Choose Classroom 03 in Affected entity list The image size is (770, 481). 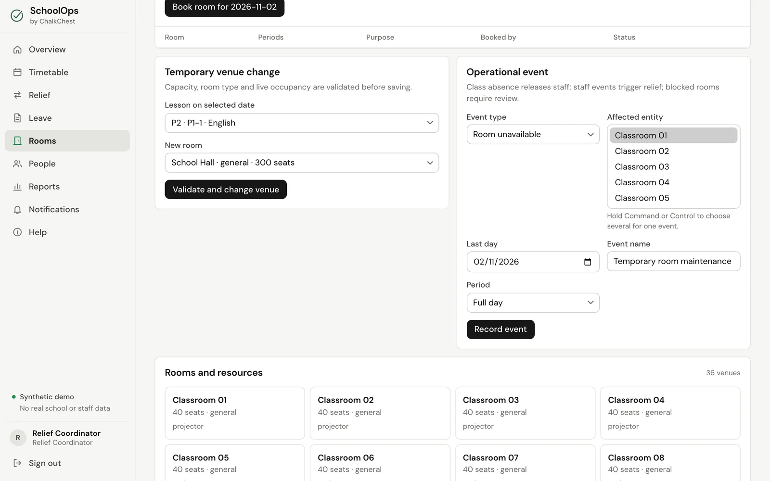tap(673, 166)
